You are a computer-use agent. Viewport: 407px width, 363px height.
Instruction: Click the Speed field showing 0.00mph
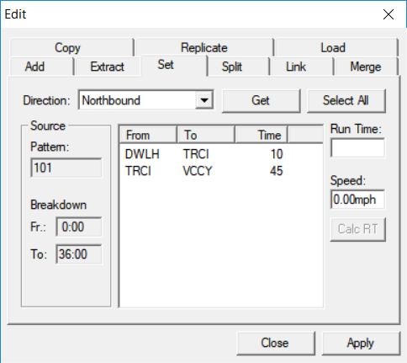click(x=357, y=200)
